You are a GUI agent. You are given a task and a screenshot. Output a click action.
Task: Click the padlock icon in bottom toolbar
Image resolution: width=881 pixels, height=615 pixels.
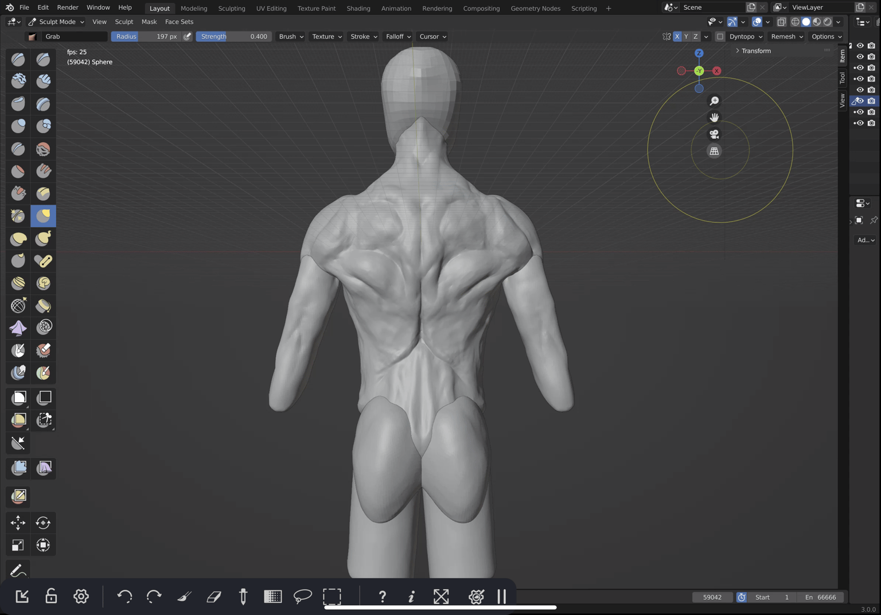point(51,597)
